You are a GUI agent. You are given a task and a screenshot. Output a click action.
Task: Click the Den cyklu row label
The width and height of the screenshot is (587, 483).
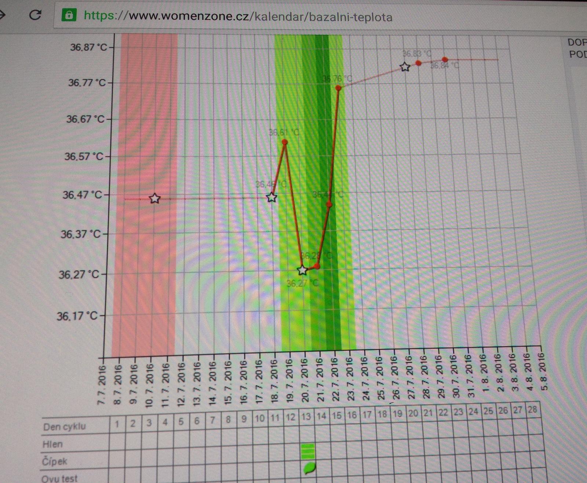pyautogui.click(x=65, y=427)
